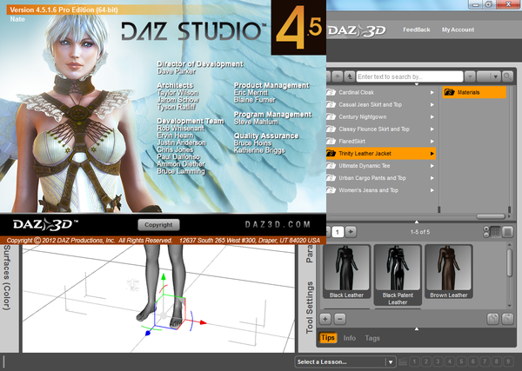Select the Black Patent Leather thumbnail
The image size is (522, 371).
pos(398,275)
